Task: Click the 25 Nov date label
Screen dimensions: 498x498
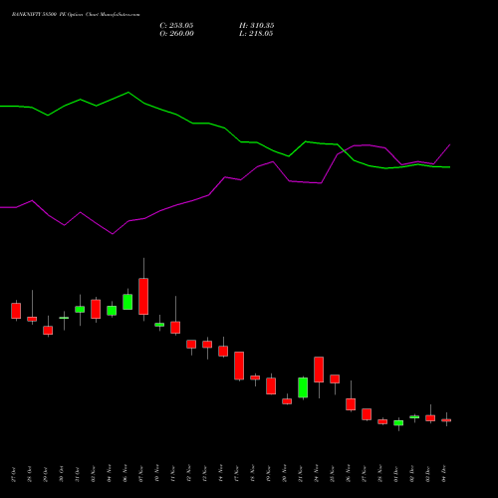Action: 332,474
